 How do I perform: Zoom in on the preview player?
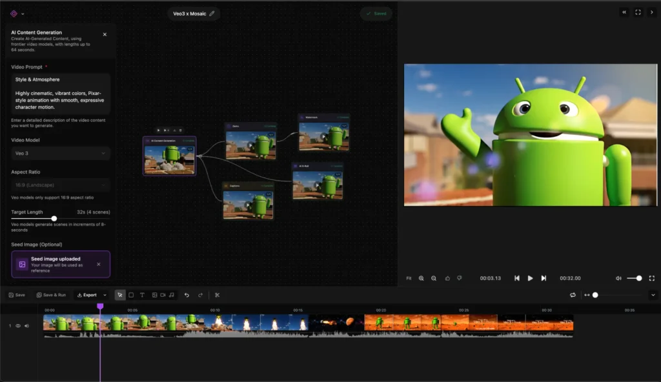click(420, 278)
